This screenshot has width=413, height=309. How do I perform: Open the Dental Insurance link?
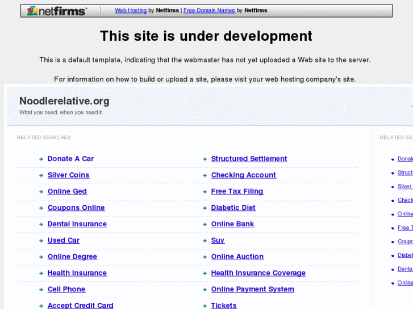[77, 224]
